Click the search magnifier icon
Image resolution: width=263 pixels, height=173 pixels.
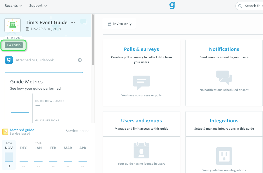point(240,6)
